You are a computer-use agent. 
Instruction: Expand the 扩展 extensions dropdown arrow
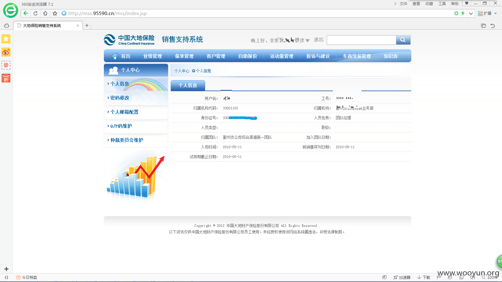pyautogui.click(x=496, y=13)
